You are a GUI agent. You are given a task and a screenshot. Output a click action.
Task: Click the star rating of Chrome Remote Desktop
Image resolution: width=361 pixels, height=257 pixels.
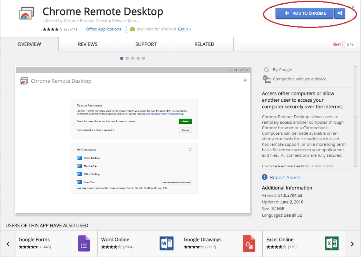pos(52,29)
